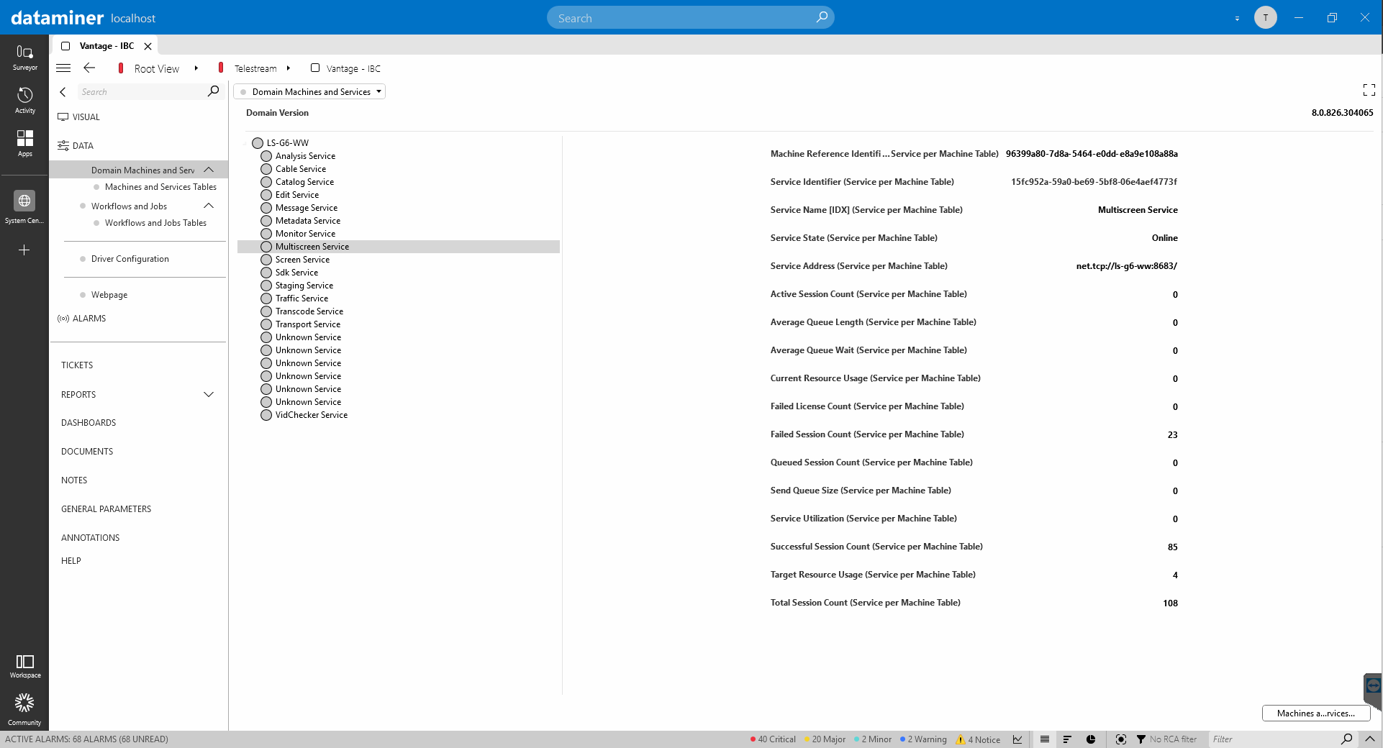Click the 40 Critical alarm counter
Viewport: 1383px width, 748px height.
(x=773, y=739)
